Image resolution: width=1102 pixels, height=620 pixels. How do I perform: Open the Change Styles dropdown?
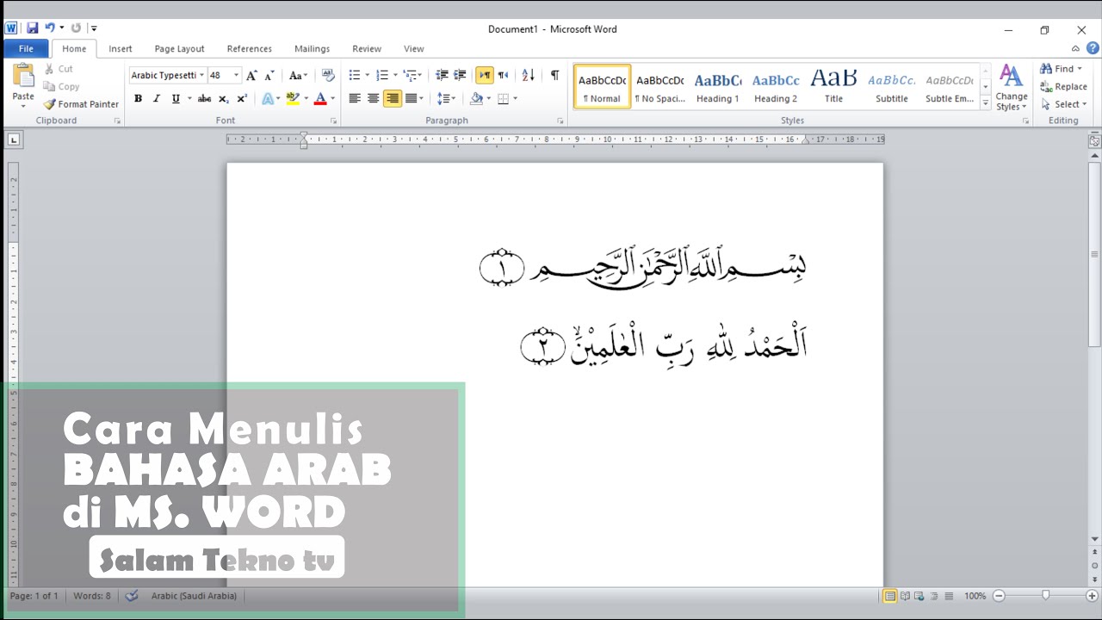[x=1012, y=87]
